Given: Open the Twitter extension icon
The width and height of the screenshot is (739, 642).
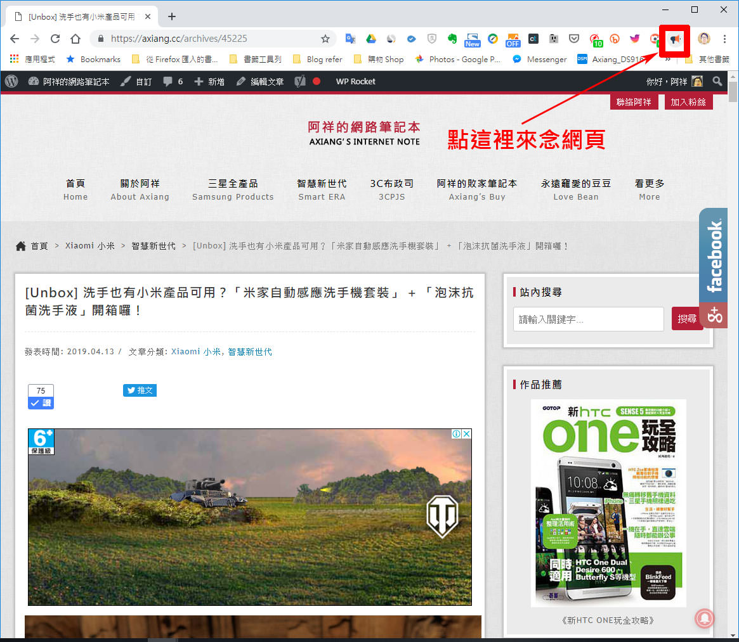Looking at the screenshot, I should 634,39.
